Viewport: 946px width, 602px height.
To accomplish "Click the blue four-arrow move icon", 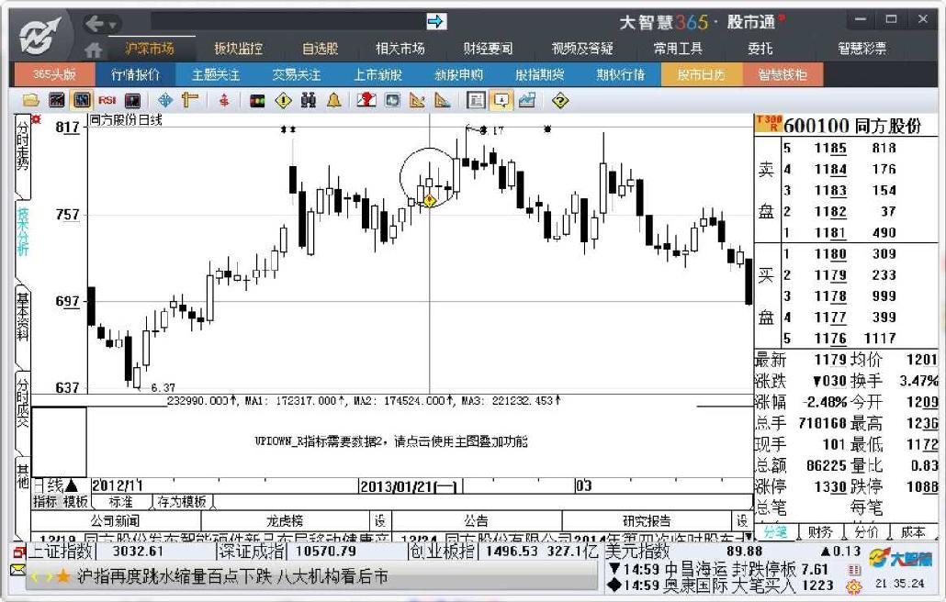I will pos(164,100).
